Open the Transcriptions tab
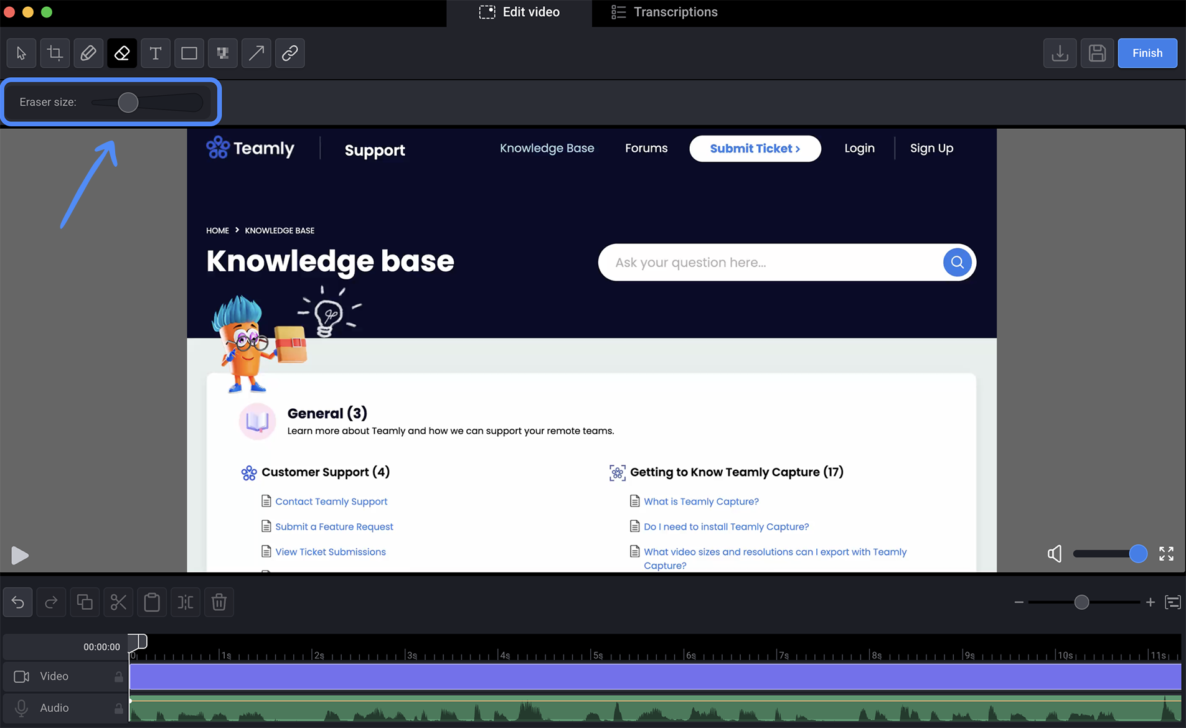1186x728 pixels. [664, 12]
